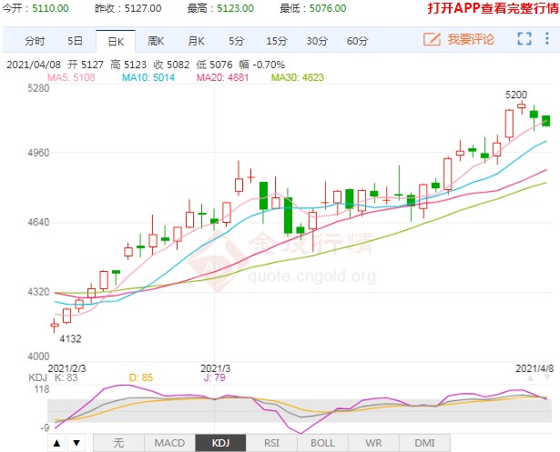Click the 4000 price axis label

[38, 357]
